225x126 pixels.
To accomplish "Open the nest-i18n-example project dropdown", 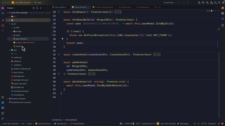I will click(22, 2).
